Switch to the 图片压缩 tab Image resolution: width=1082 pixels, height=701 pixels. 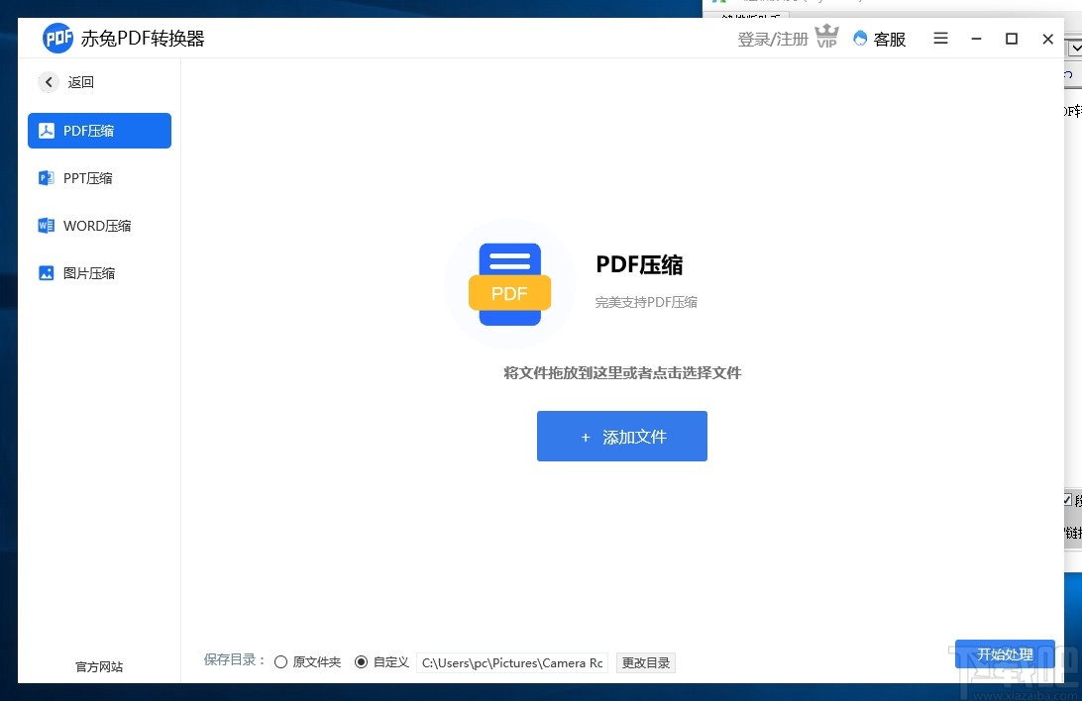pyautogui.click(x=98, y=272)
